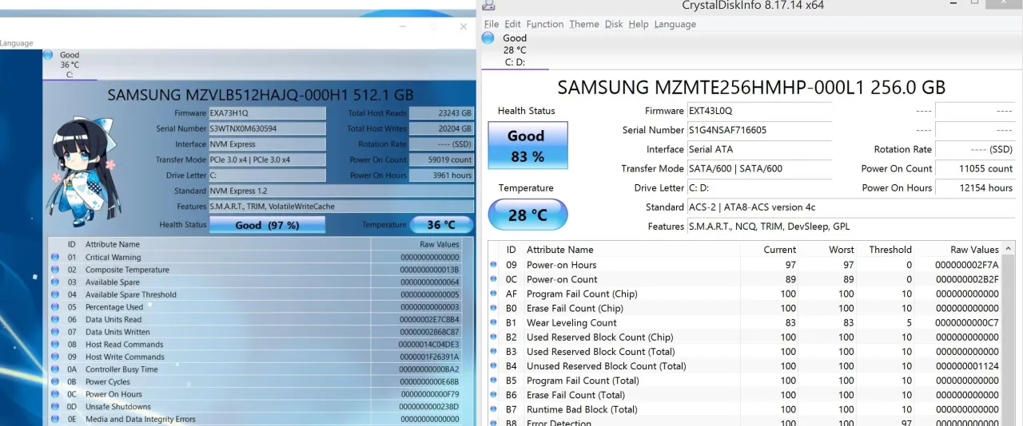Click the status dot for Critical Warning row

55,257
